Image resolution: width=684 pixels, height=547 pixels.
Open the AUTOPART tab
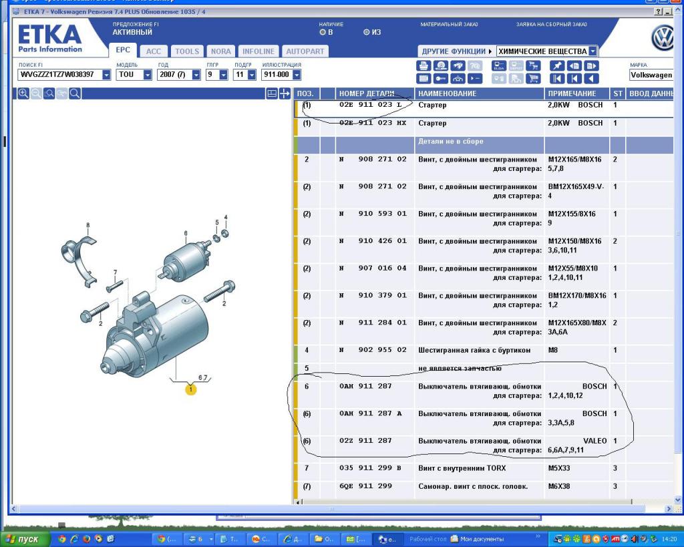[x=305, y=51]
